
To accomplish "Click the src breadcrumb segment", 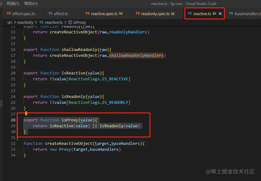I will tap(10, 22).
